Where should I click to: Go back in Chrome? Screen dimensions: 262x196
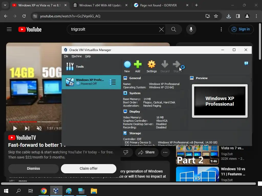[6, 16]
